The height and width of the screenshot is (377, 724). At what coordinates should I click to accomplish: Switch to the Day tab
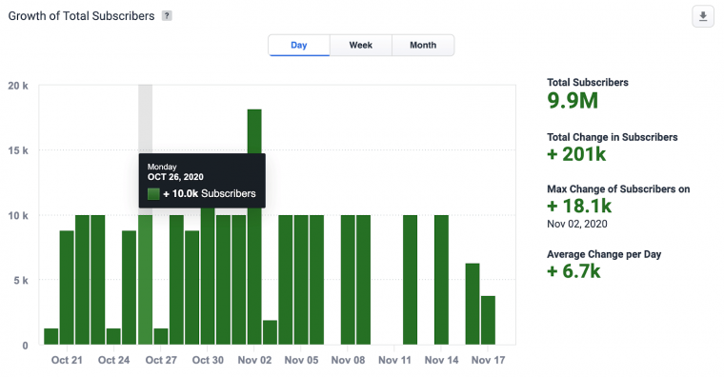[299, 46]
